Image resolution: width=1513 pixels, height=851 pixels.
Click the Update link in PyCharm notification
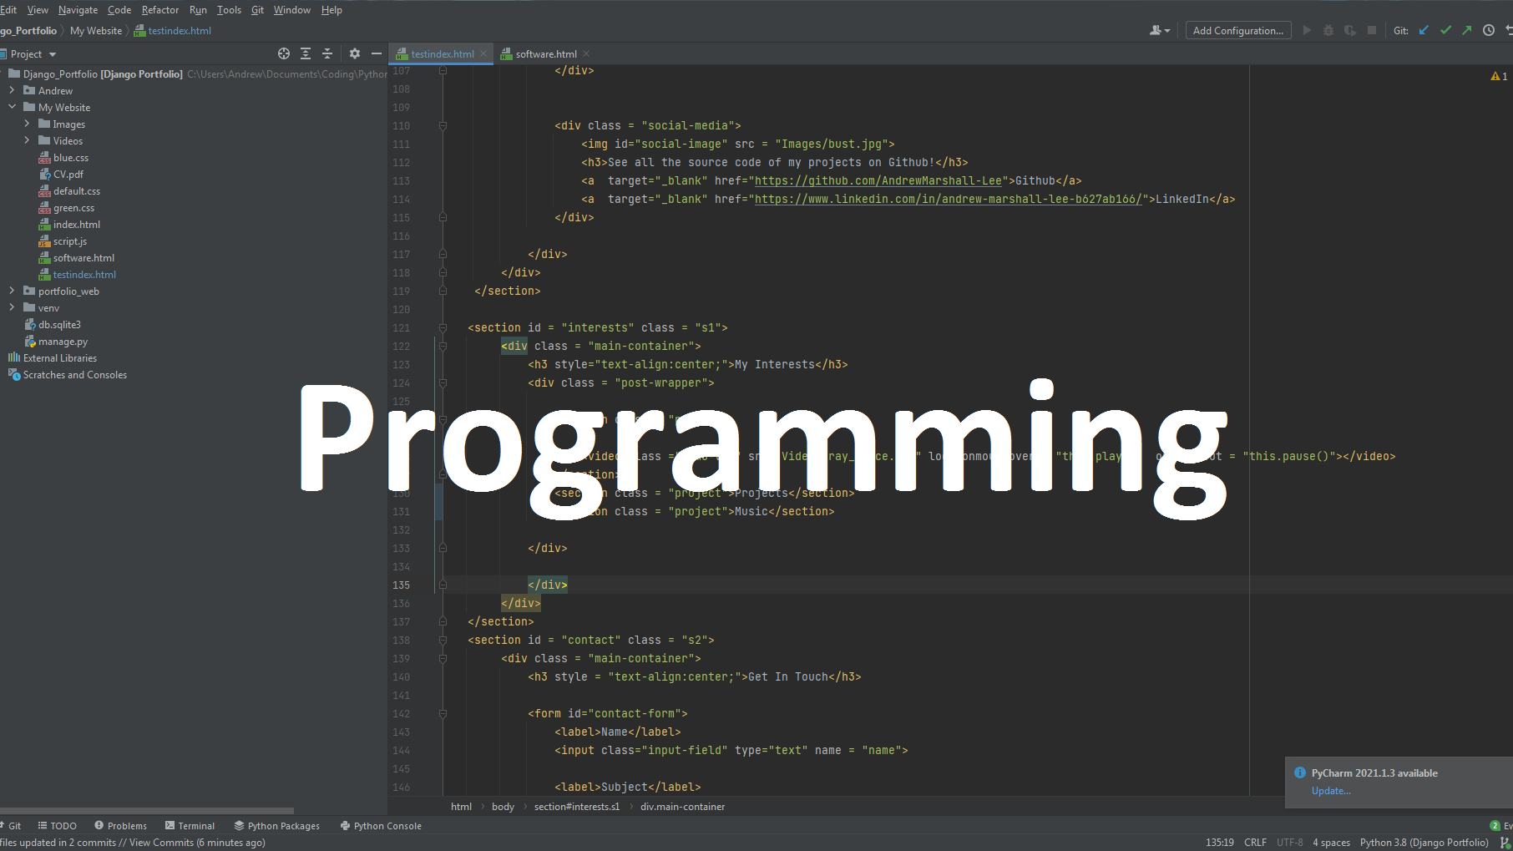1331,791
